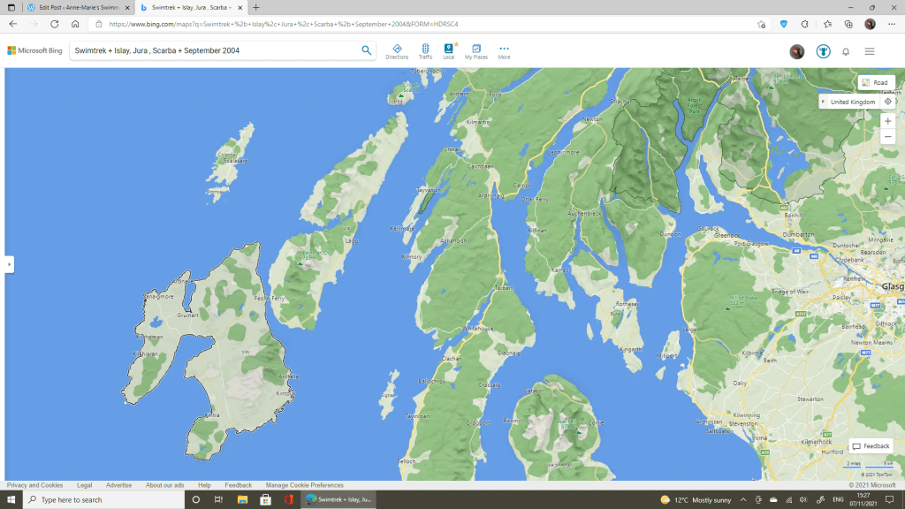Open a new browser tab
The height and width of the screenshot is (509, 905).
tap(256, 7)
